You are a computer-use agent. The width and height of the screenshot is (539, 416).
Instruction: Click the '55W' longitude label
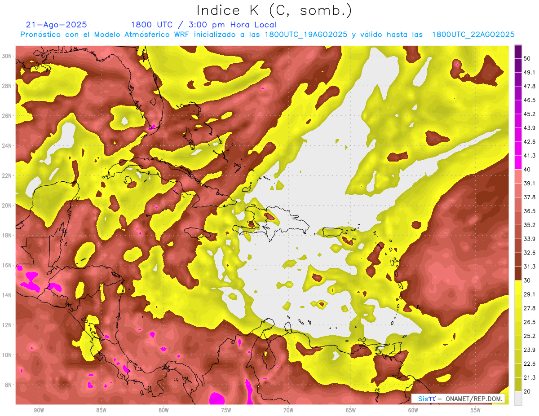click(476, 410)
